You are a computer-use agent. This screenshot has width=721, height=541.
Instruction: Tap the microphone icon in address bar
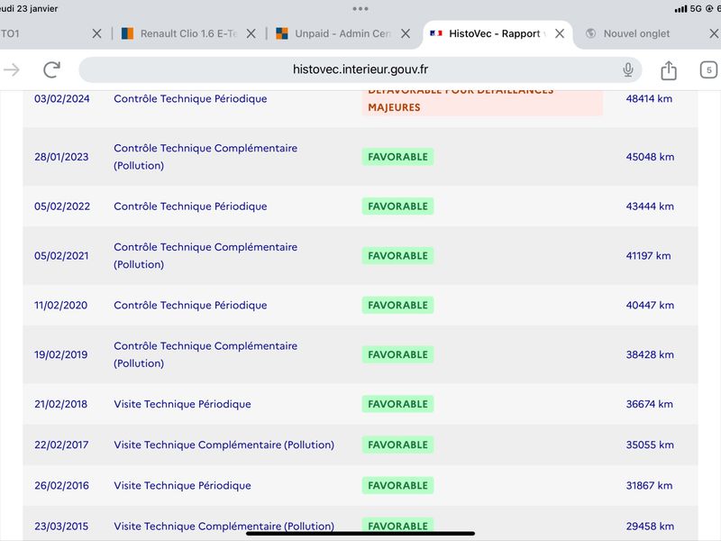[627, 70]
